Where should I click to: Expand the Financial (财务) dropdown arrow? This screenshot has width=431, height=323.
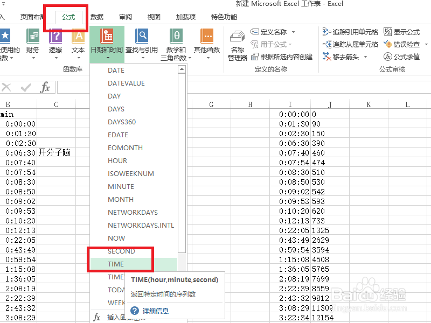coord(33,58)
